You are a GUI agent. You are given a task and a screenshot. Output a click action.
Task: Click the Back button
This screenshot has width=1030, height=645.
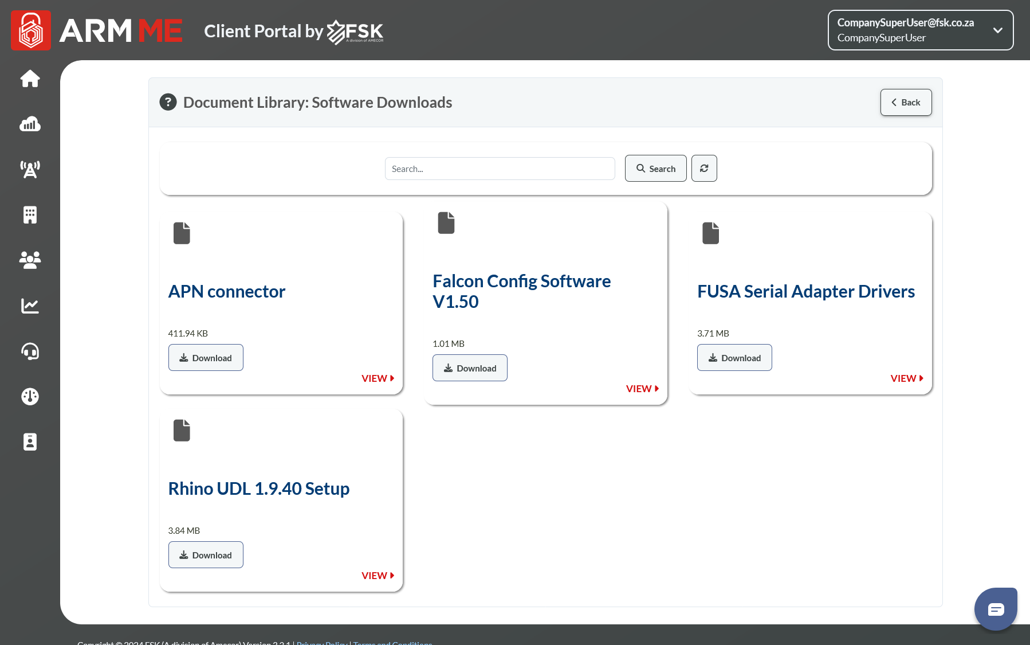point(906,103)
